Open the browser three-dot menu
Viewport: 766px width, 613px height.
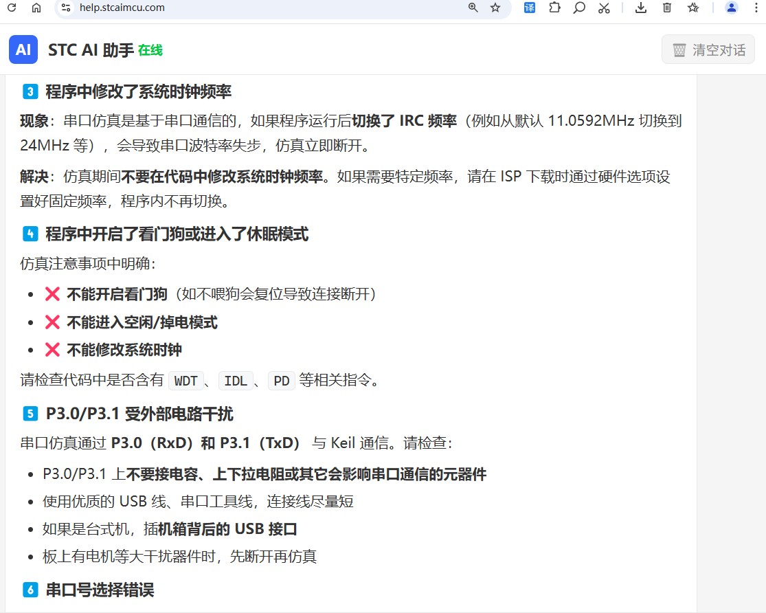tap(756, 8)
